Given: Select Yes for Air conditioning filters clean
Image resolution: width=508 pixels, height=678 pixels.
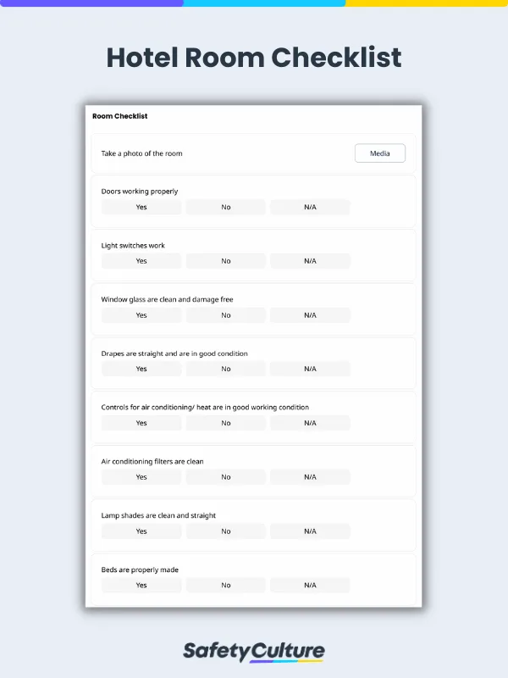Looking at the screenshot, I should [x=141, y=477].
